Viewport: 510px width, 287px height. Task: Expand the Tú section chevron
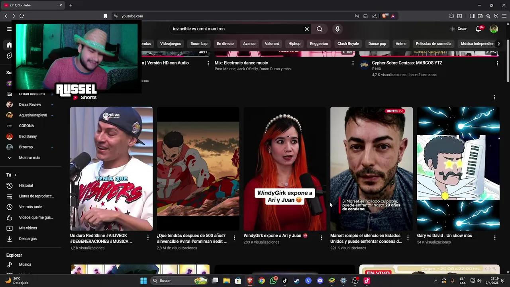pyautogui.click(x=15, y=175)
